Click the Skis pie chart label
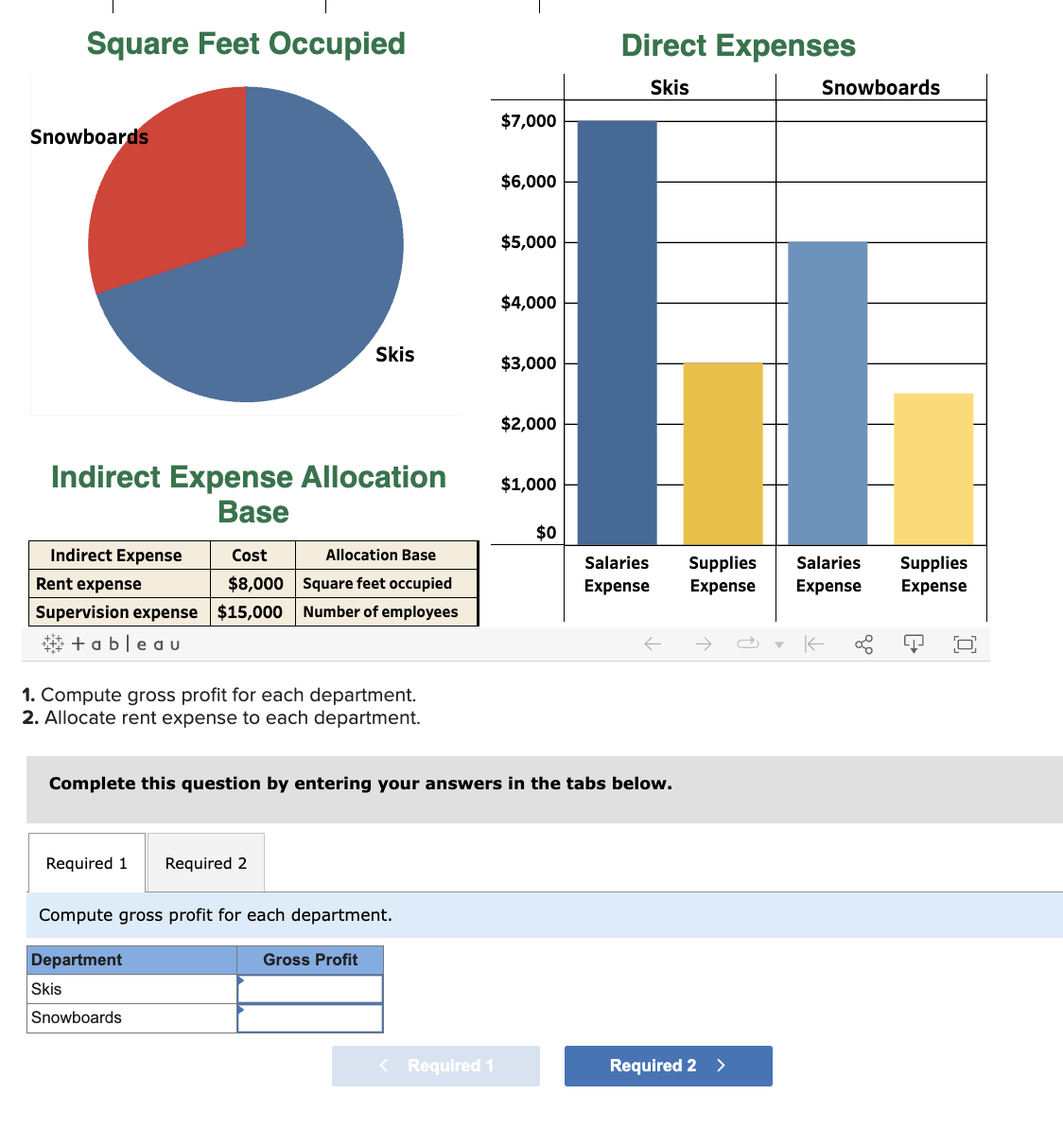Screen dimensions: 1063x1130 (x=394, y=355)
